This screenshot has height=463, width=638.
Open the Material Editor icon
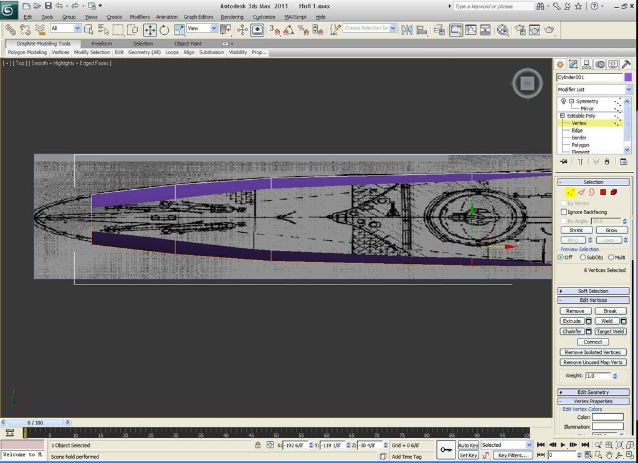tap(503, 30)
